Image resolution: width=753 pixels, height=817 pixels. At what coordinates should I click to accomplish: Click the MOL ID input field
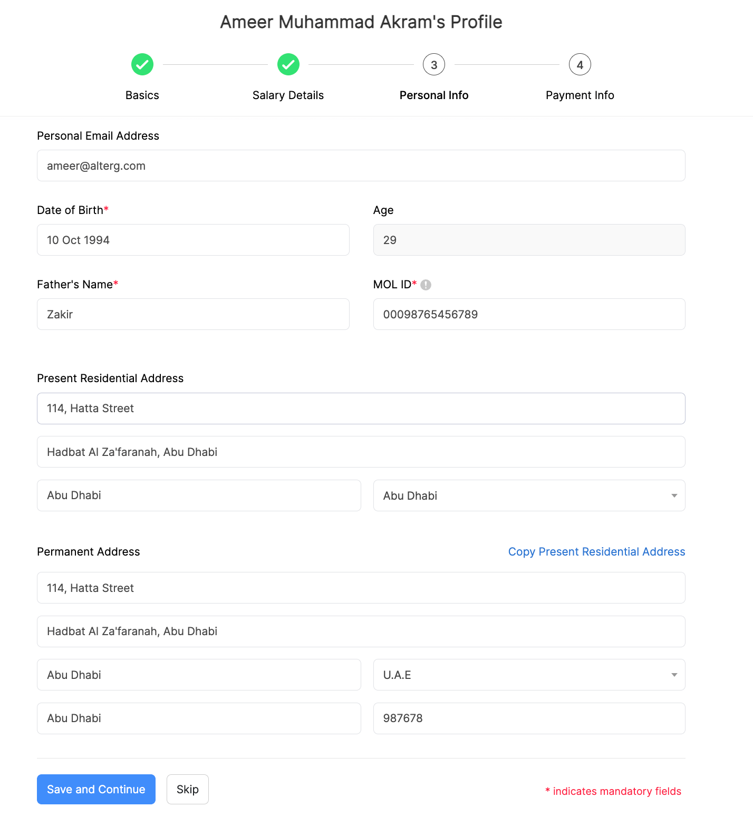click(529, 314)
